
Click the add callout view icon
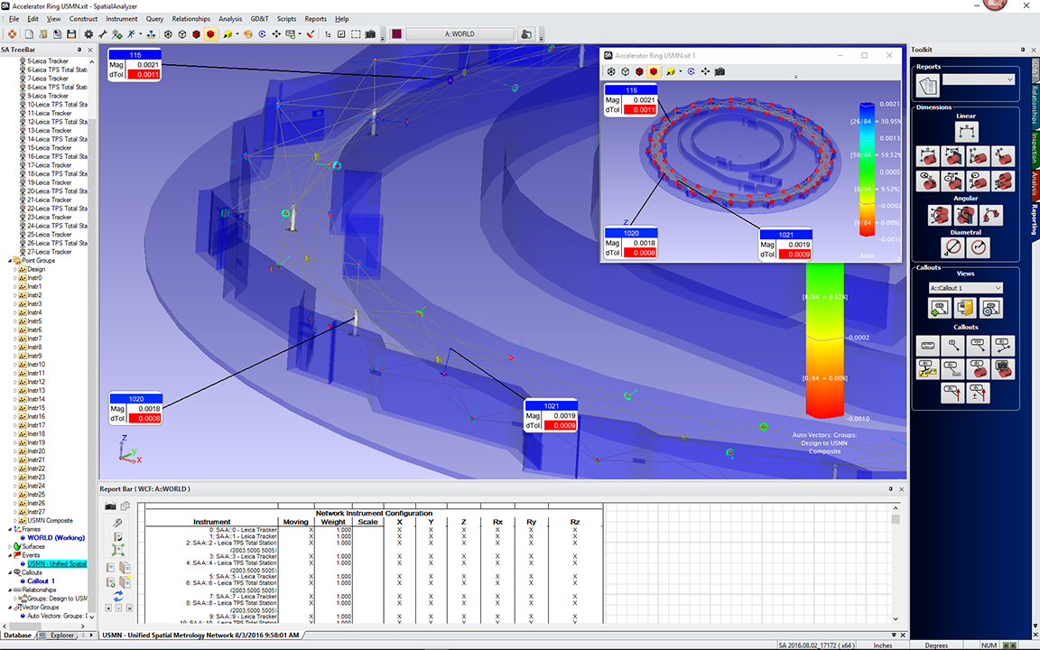939,309
